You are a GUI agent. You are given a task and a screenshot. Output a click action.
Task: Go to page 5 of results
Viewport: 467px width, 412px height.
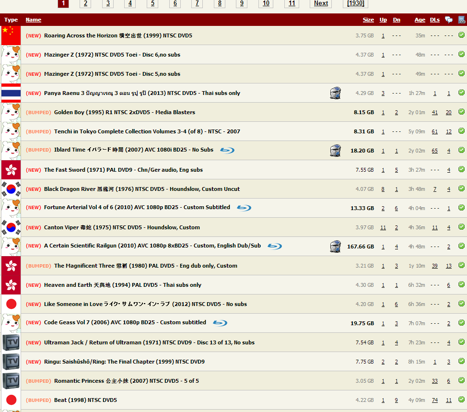click(x=152, y=3)
